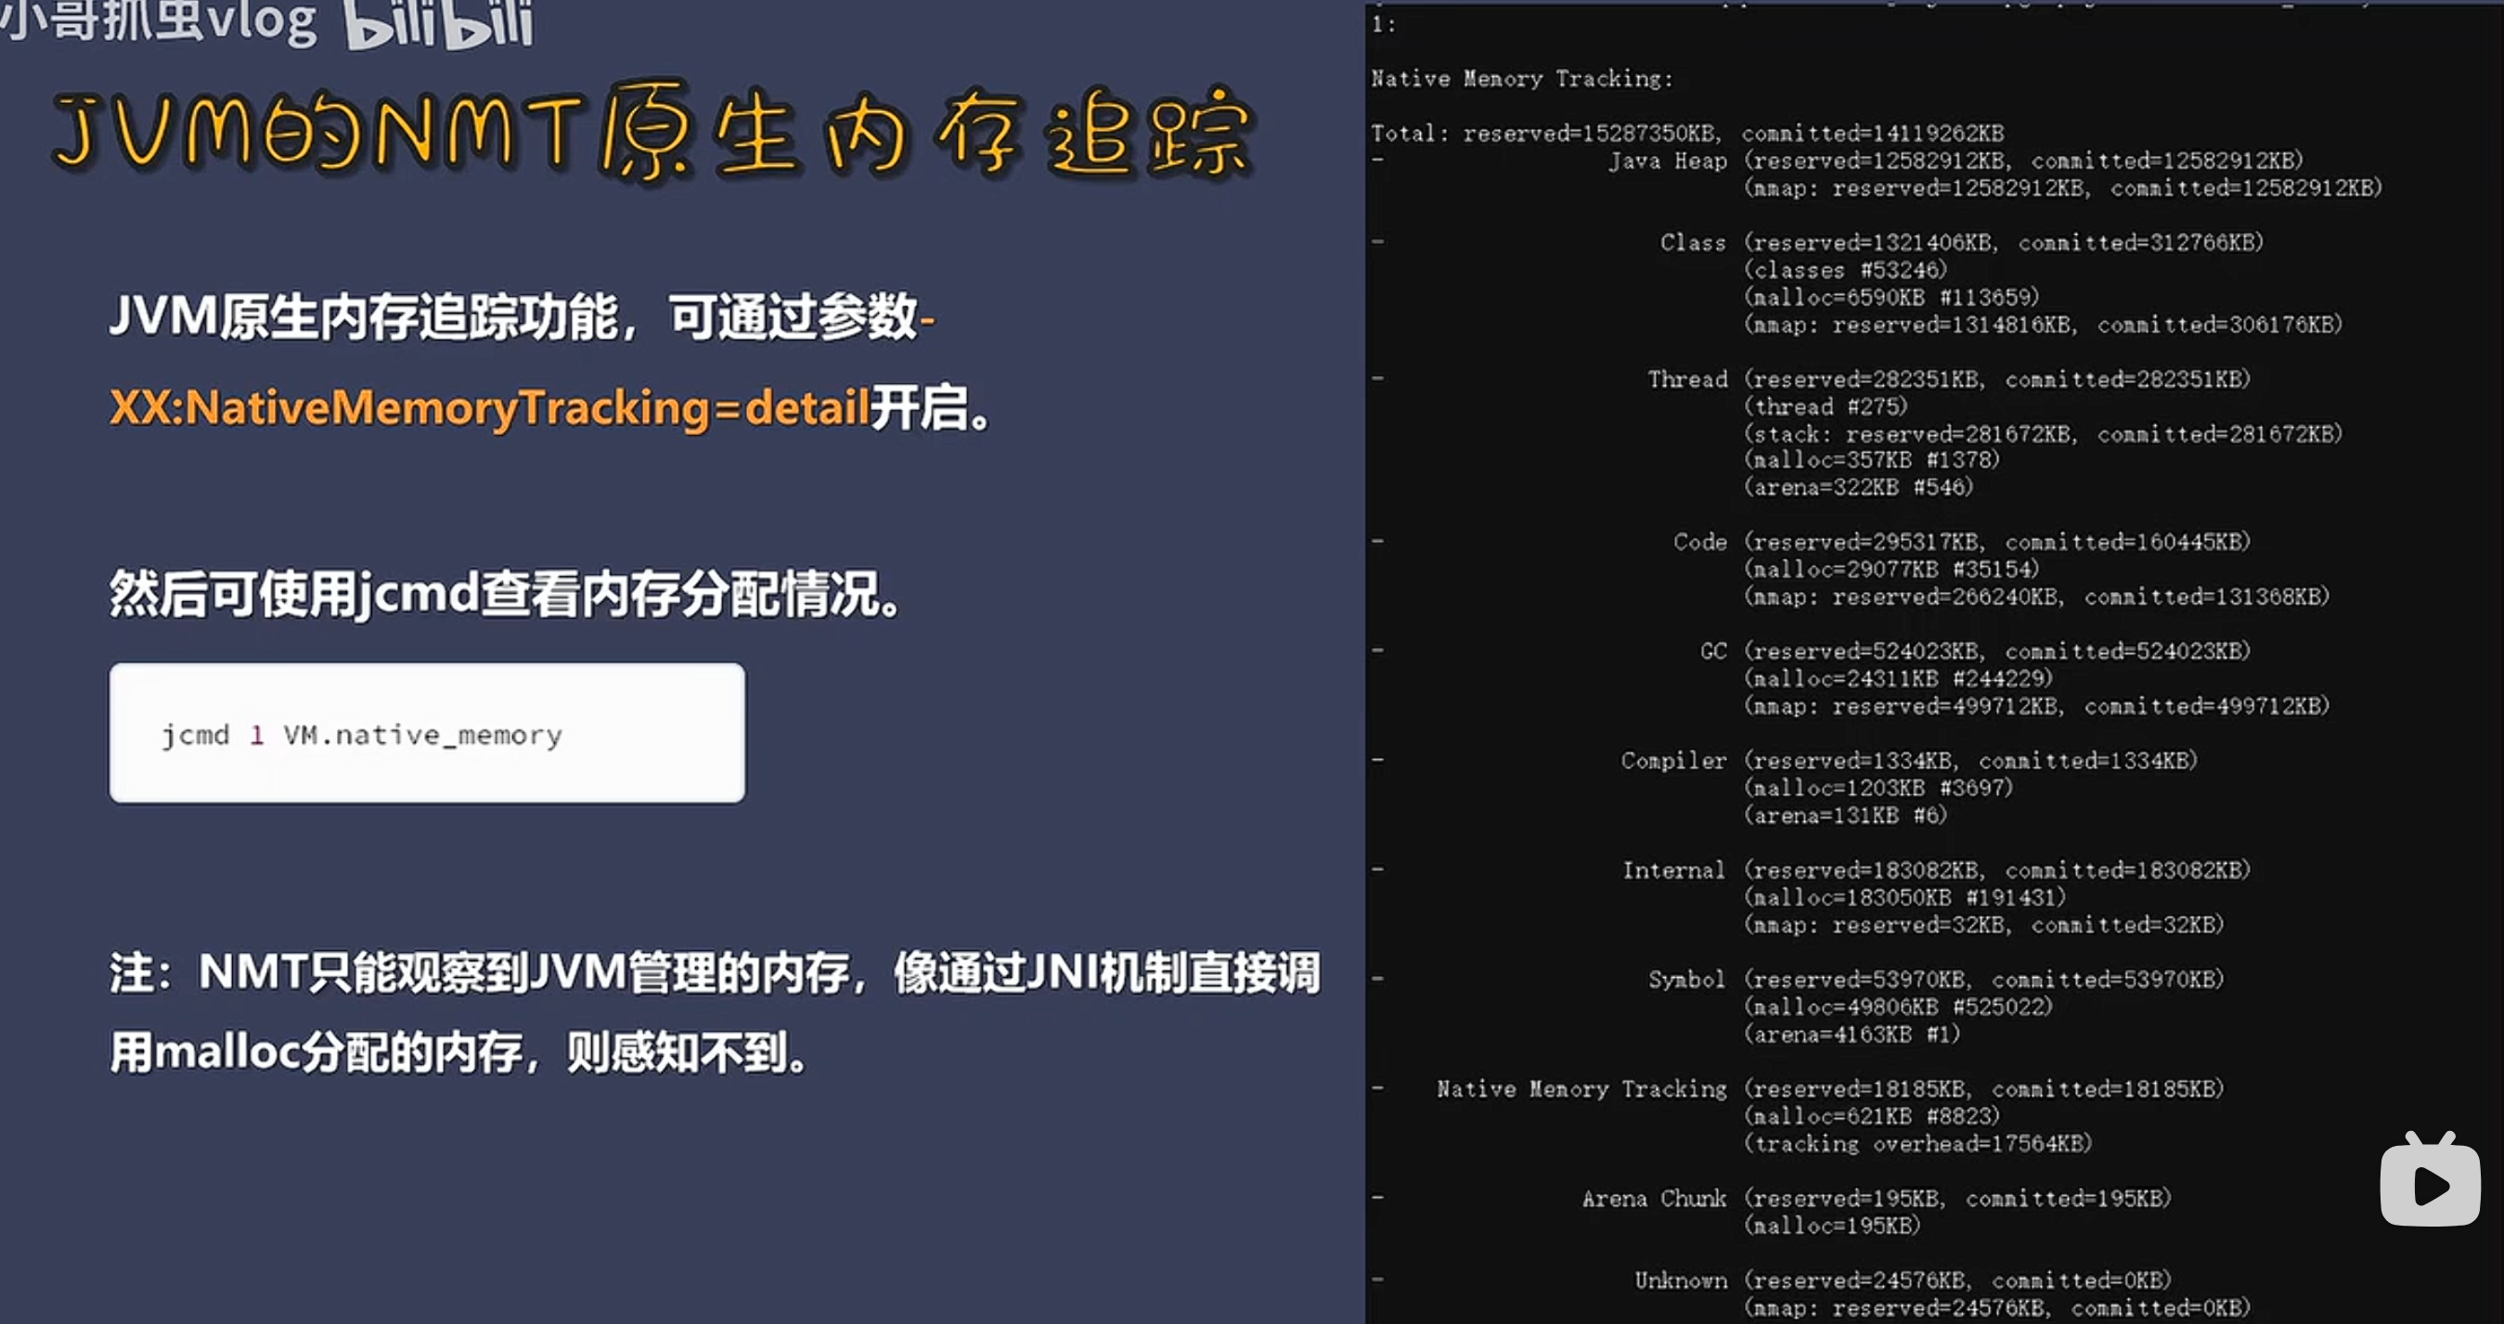This screenshot has width=2504, height=1324.
Task: Click the dash marker before Java Heap
Action: pyautogui.click(x=1377, y=161)
